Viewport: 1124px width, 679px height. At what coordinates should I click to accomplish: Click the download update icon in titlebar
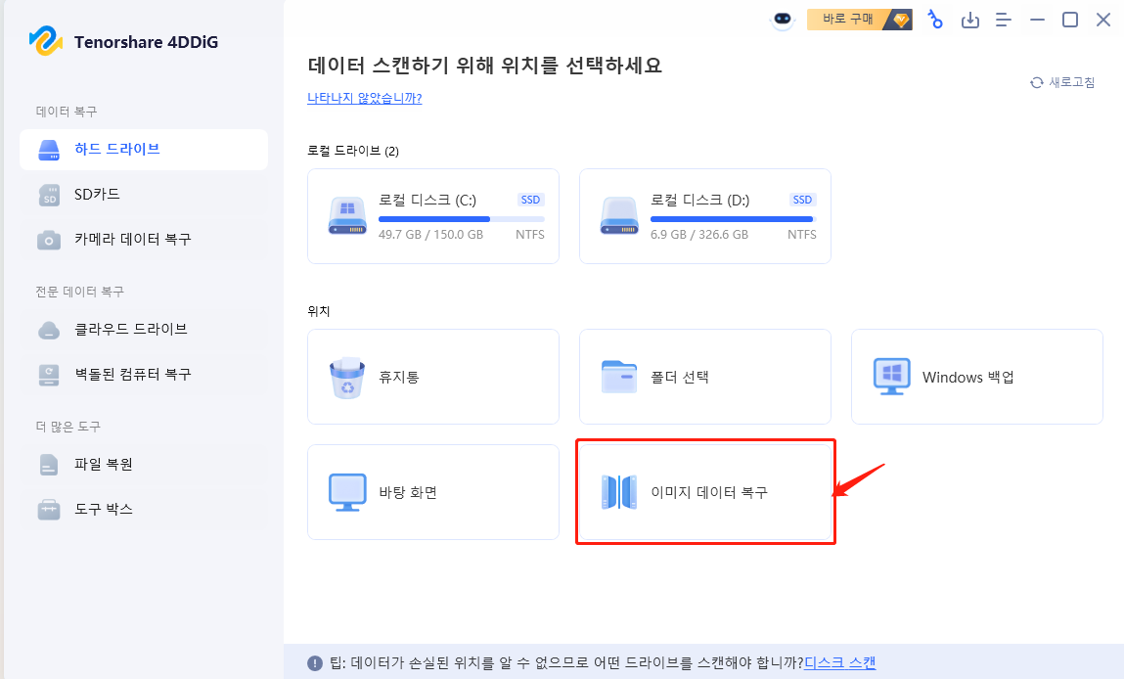(970, 20)
